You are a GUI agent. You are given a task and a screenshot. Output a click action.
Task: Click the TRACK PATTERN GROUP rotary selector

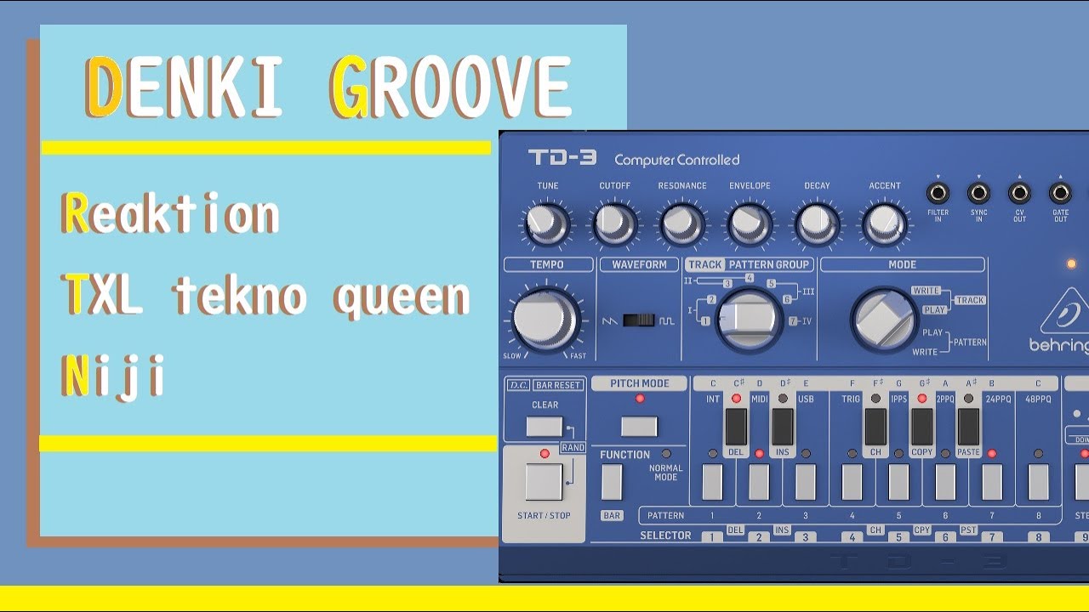point(749,320)
